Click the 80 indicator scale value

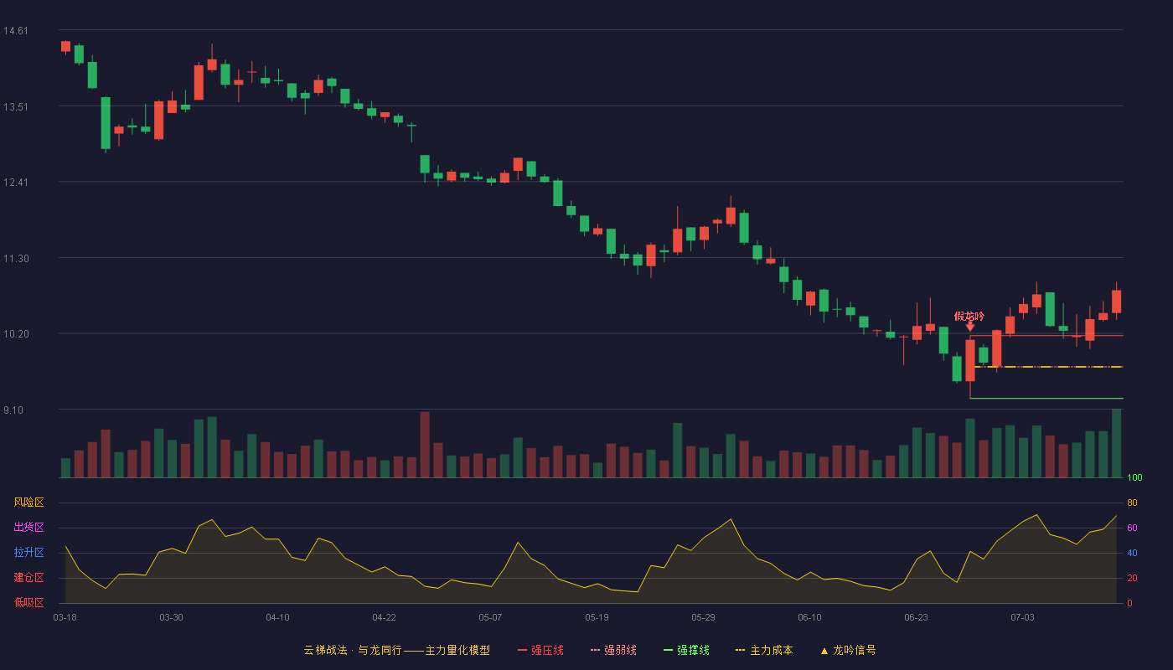pyautogui.click(x=1132, y=502)
